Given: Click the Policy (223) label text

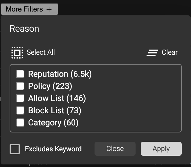Looking at the screenshot, I should click(x=50, y=86).
